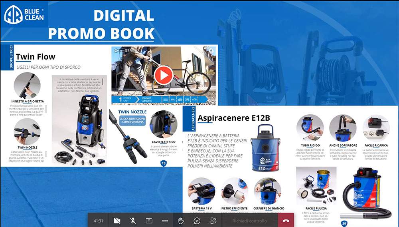Click the DIGITAL PROMO BOOK title
399x227 pixels.
101,24
